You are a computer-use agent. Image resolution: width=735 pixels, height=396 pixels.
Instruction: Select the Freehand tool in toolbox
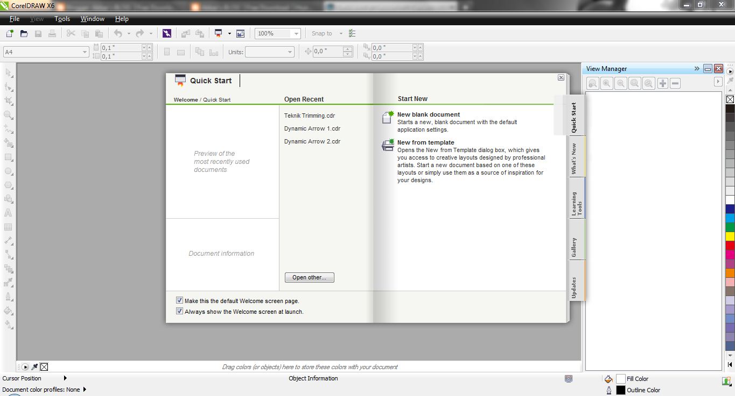(9, 129)
